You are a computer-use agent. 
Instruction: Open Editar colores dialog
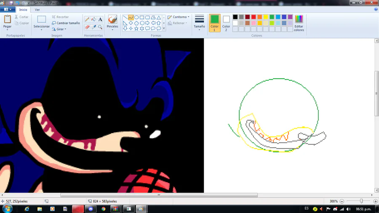pos(299,24)
